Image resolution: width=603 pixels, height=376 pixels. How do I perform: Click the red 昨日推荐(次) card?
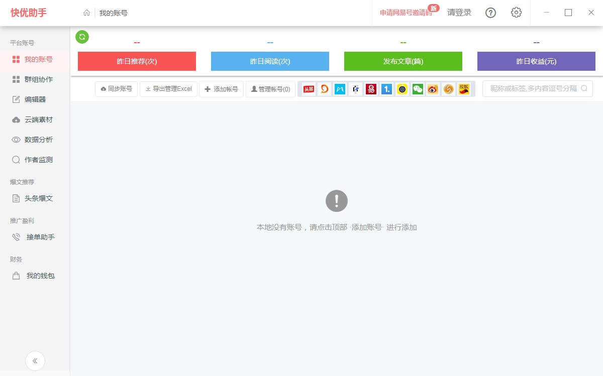[x=137, y=61]
